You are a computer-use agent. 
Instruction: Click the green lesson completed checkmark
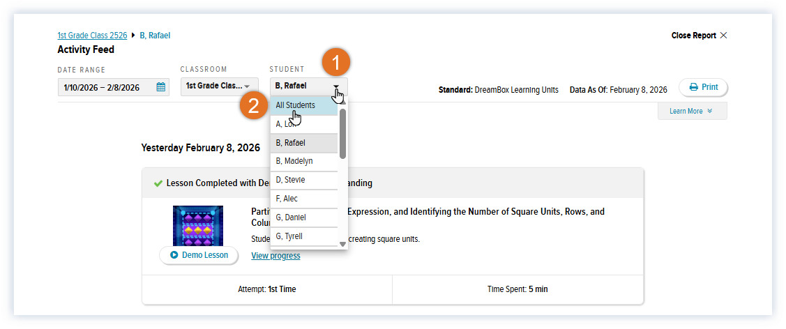pyautogui.click(x=158, y=183)
